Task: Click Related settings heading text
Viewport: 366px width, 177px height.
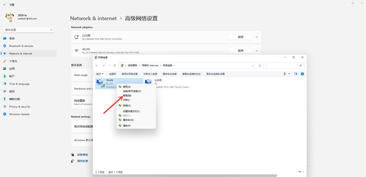Action: 81,117
